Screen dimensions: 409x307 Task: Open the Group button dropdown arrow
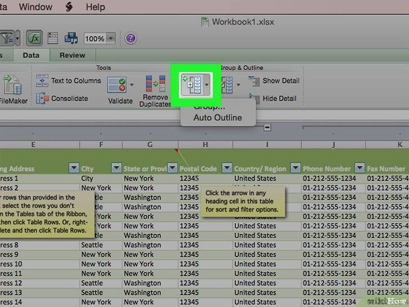[x=207, y=85]
